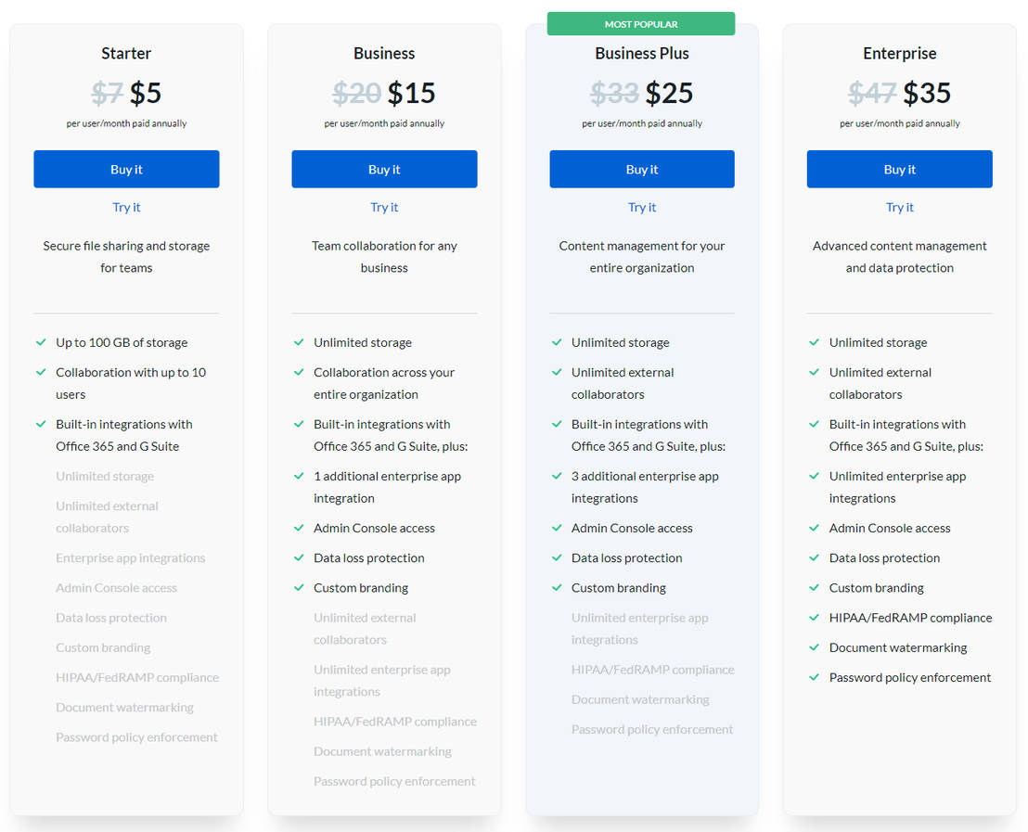Click the checkmark beside Password policy enforcement in Enterprise
The width and height of the screenshot is (1028, 832).
[x=814, y=677]
